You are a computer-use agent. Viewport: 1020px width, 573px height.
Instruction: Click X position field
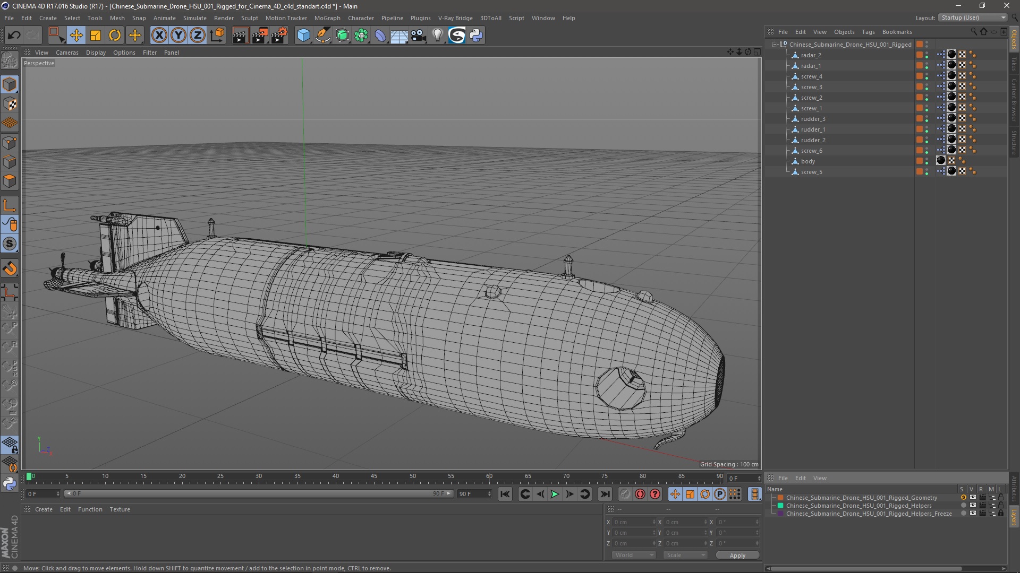tap(633, 523)
